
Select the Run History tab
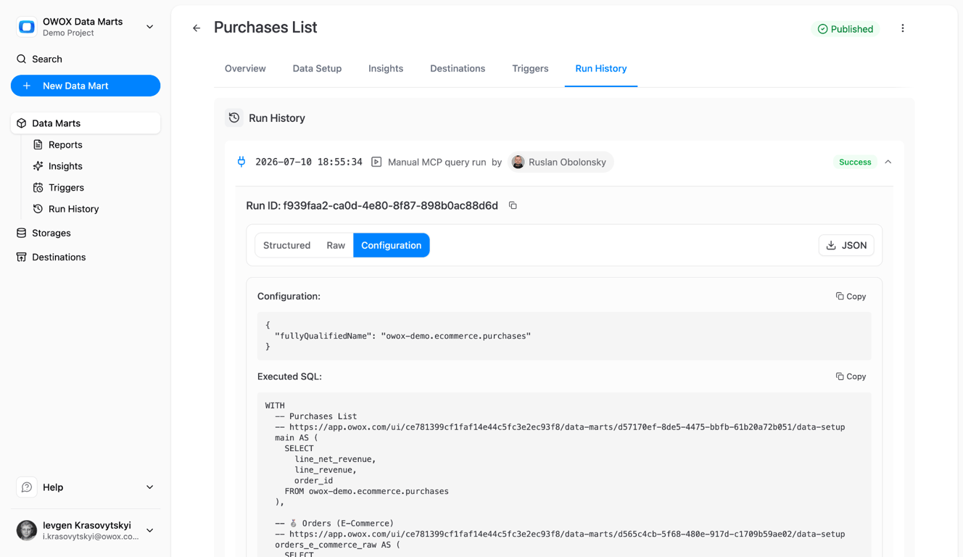(601, 68)
